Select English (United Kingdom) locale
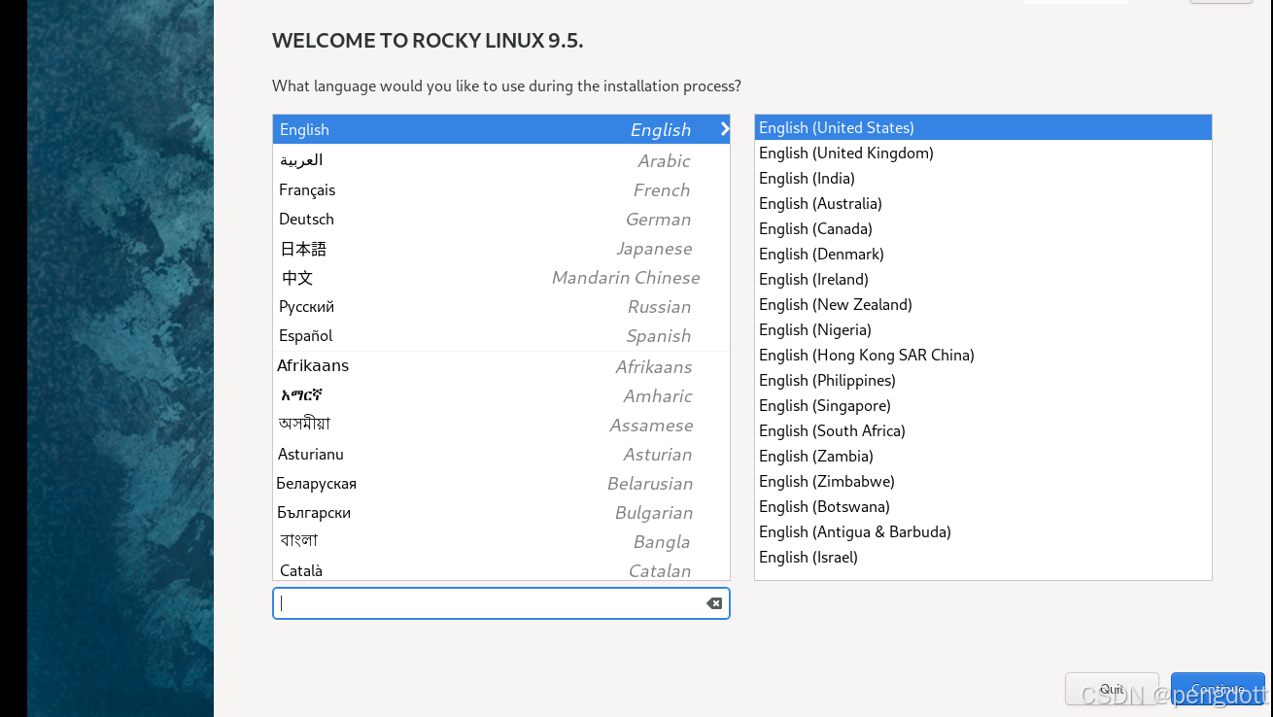This screenshot has width=1273, height=717. [x=983, y=153]
